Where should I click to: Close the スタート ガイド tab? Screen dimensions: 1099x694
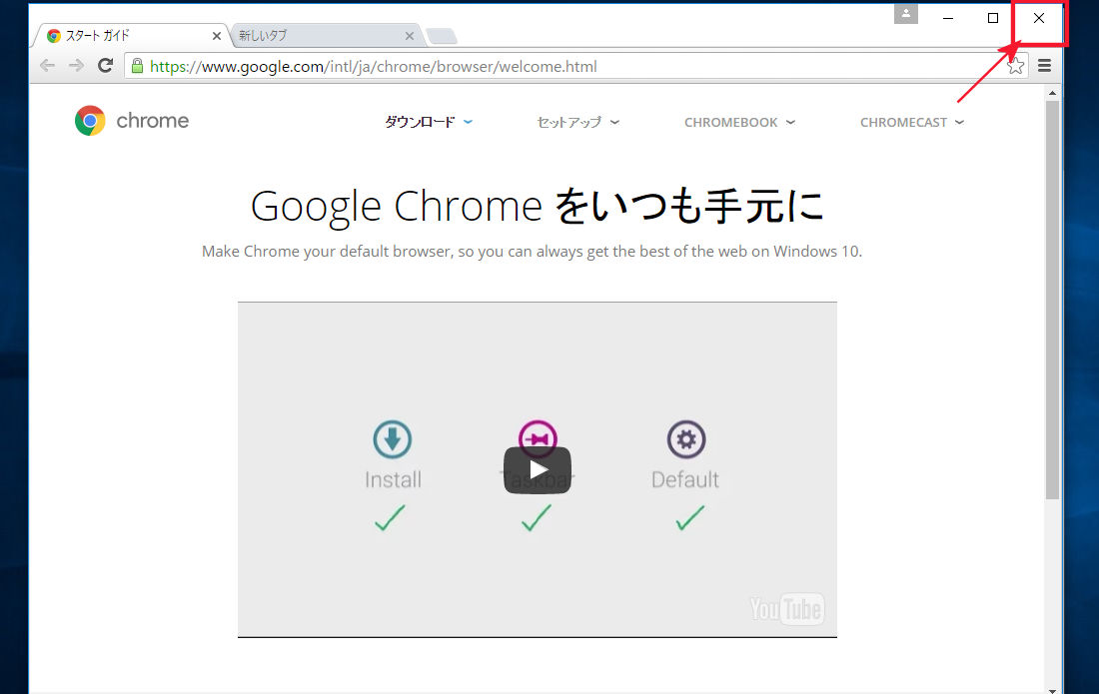[217, 36]
